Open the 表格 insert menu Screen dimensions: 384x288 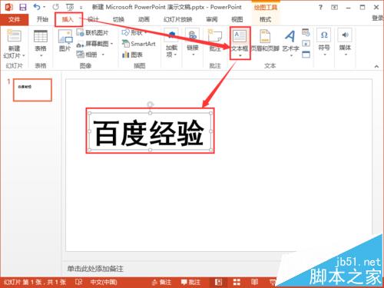[x=41, y=44]
